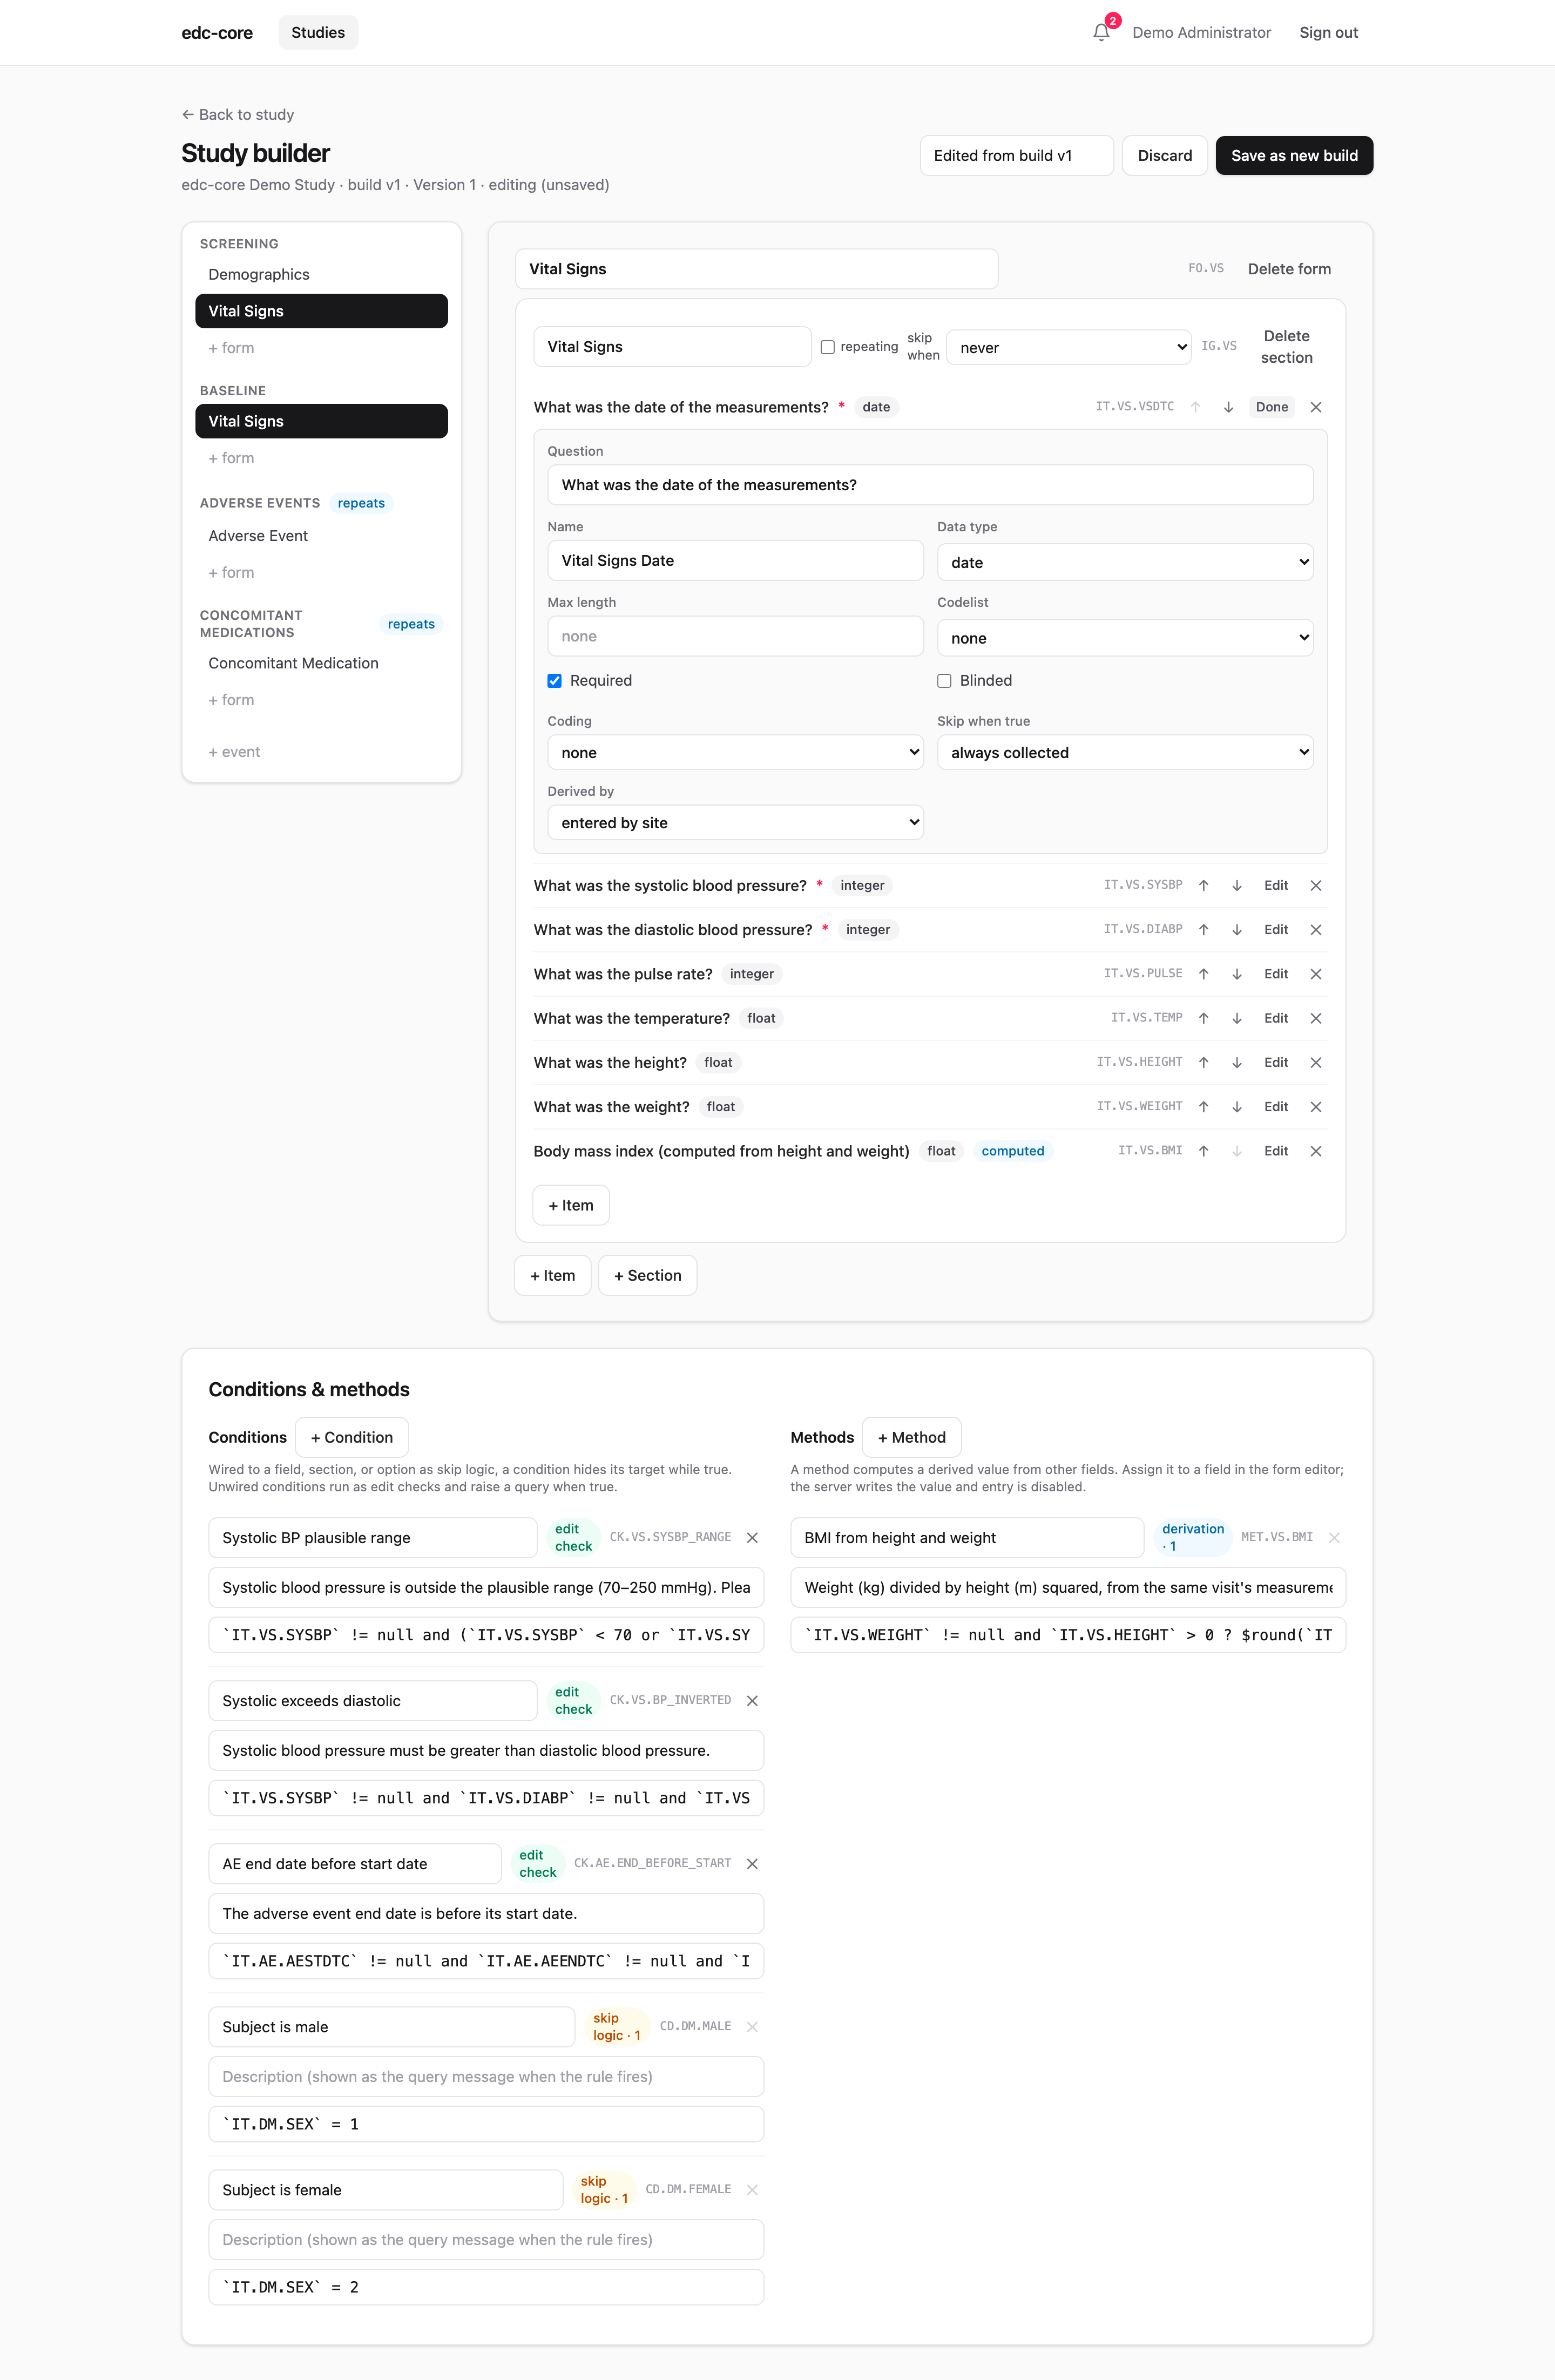The width and height of the screenshot is (1555, 2380).
Task: Move temperature item down
Action: 1237,1017
